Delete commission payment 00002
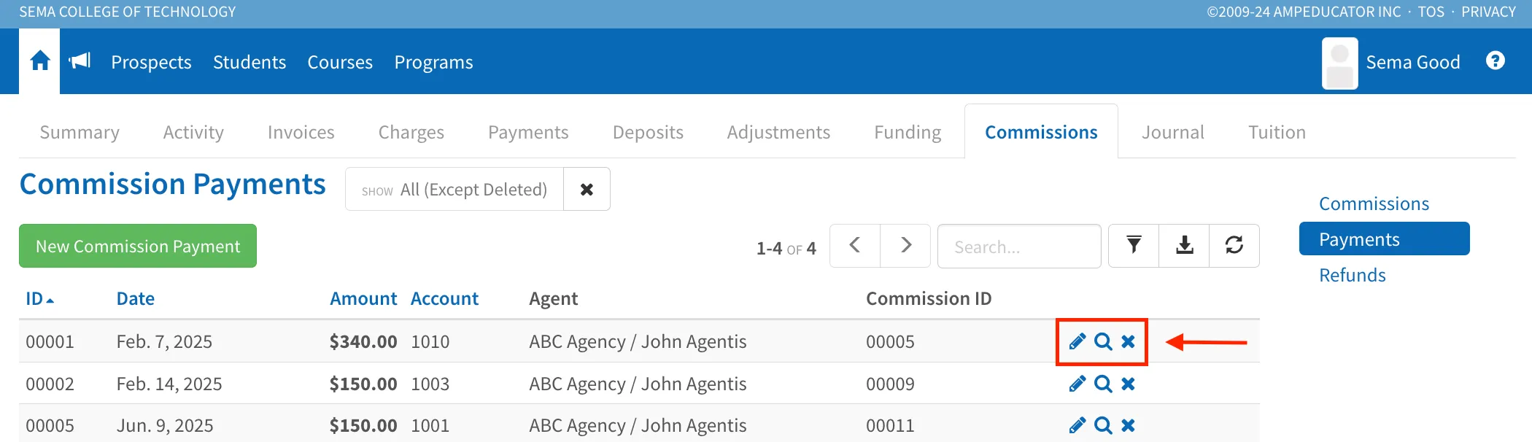Screen dimensions: 1532x442 coord(1128,384)
